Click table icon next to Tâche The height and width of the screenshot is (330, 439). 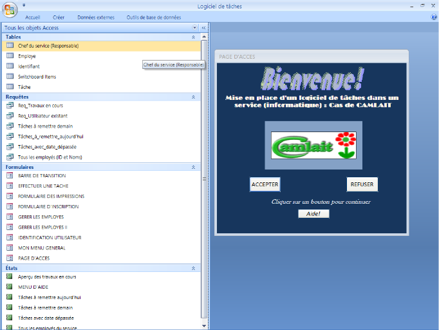point(10,86)
